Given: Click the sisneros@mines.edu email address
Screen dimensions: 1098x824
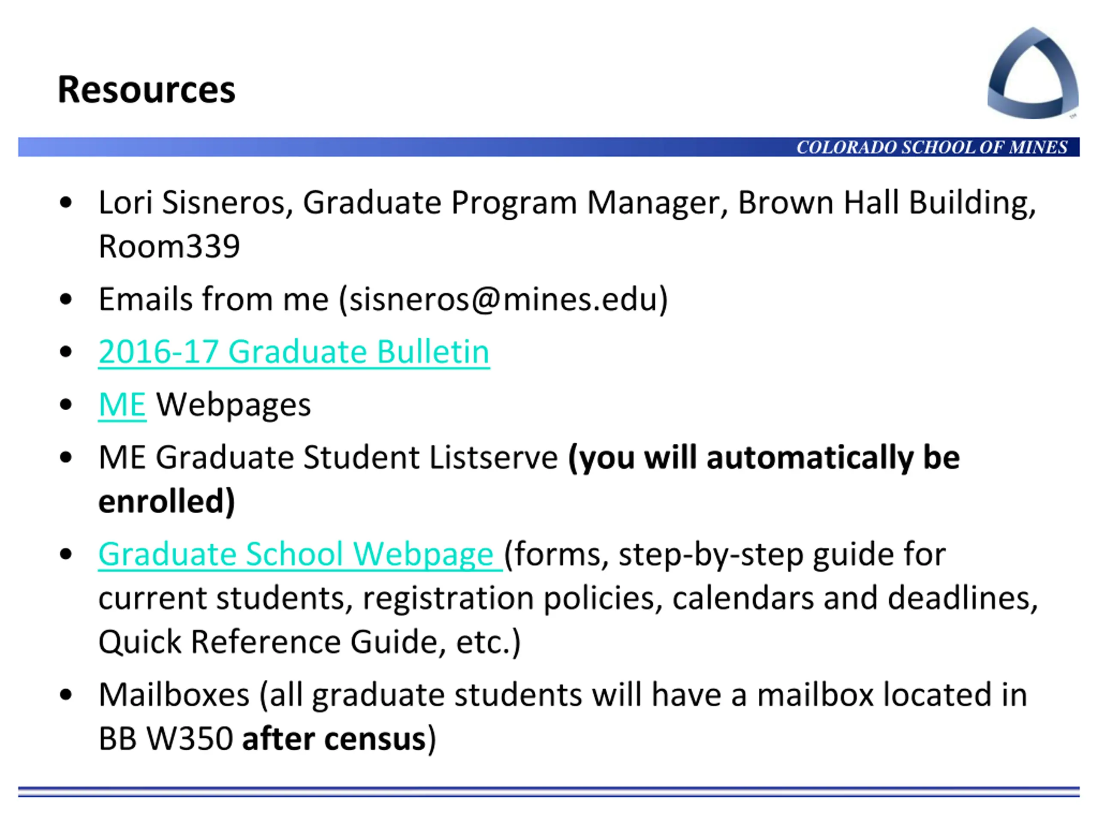Looking at the screenshot, I should [504, 299].
